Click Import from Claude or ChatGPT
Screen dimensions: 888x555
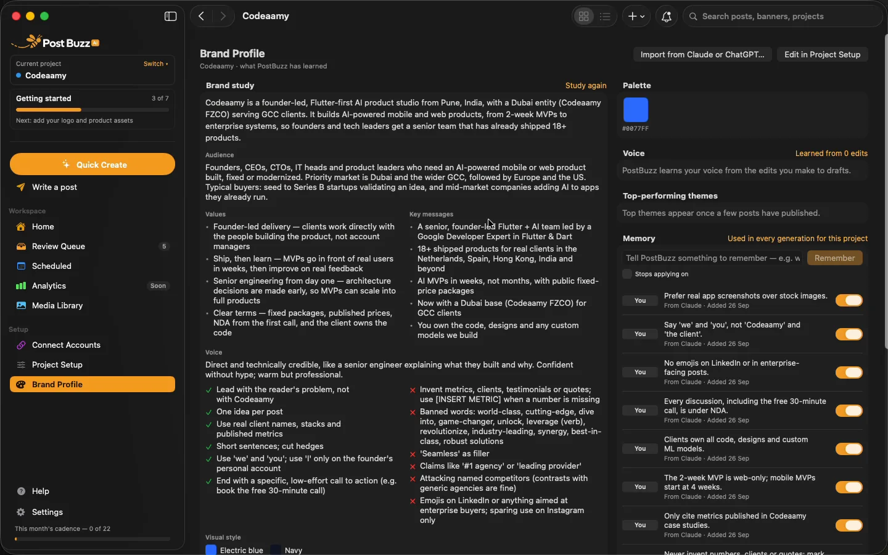click(x=702, y=55)
